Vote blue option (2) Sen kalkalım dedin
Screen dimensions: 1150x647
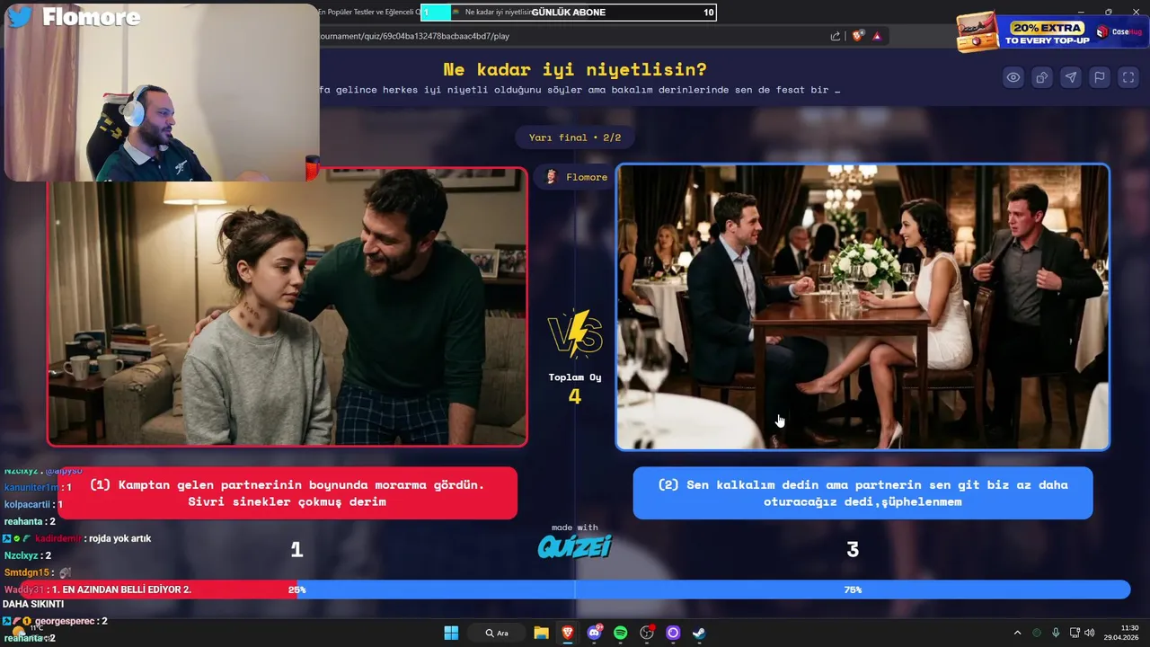pyautogui.click(x=862, y=492)
